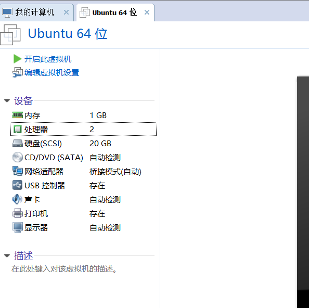The image size is (309, 308).
Task: Click the dark VM preview thumbnail
Action: tap(303, 192)
